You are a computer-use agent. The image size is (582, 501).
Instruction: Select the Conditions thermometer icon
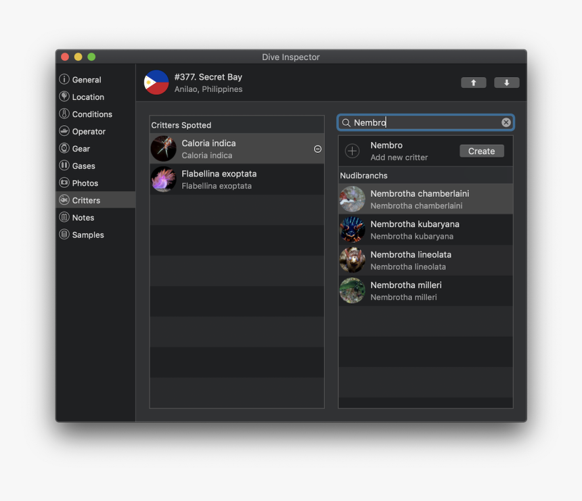click(x=66, y=114)
